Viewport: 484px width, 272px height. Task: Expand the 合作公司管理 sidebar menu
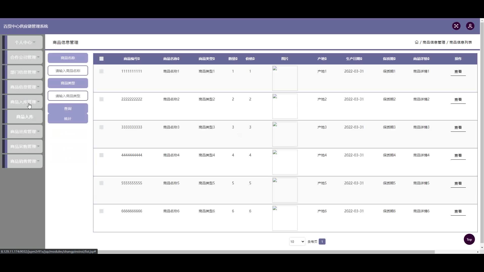pos(25,57)
